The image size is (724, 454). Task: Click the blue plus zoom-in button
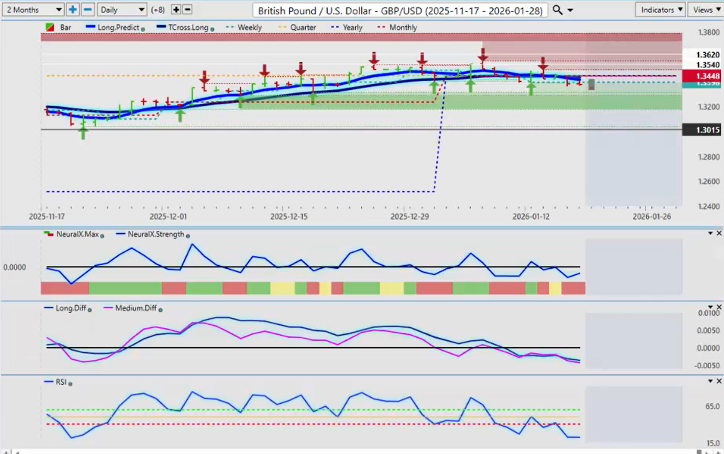[x=73, y=10]
